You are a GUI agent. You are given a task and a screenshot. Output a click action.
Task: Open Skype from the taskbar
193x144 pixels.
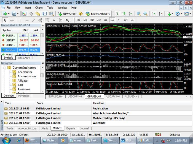click(x=111, y=140)
